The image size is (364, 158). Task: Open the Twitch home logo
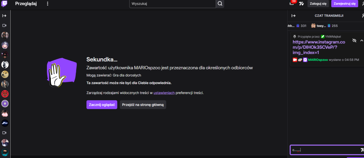4,4
